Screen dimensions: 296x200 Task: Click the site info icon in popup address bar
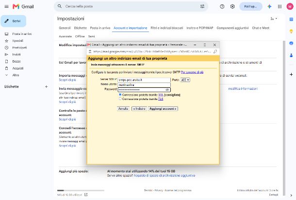coord(90,51)
